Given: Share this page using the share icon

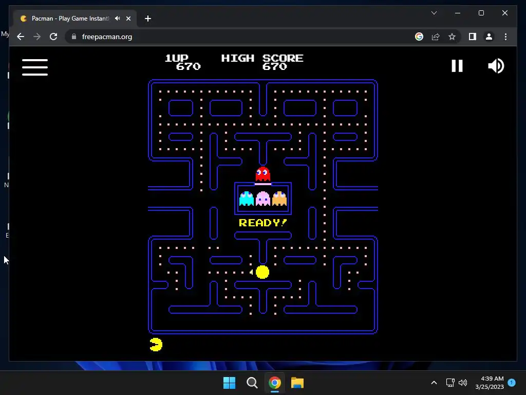Looking at the screenshot, I should coord(436,37).
